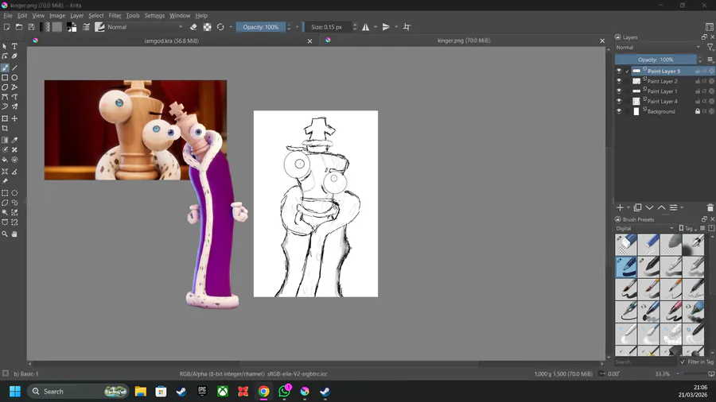Select the Move tool
This screenshot has width=716, height=402.
pos(14,118)
